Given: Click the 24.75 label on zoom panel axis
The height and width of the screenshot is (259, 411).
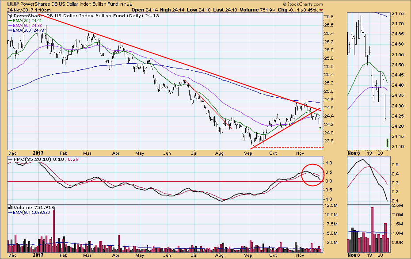Looking at the screenshot, I should pyautogui.click(x=397, y=14).
